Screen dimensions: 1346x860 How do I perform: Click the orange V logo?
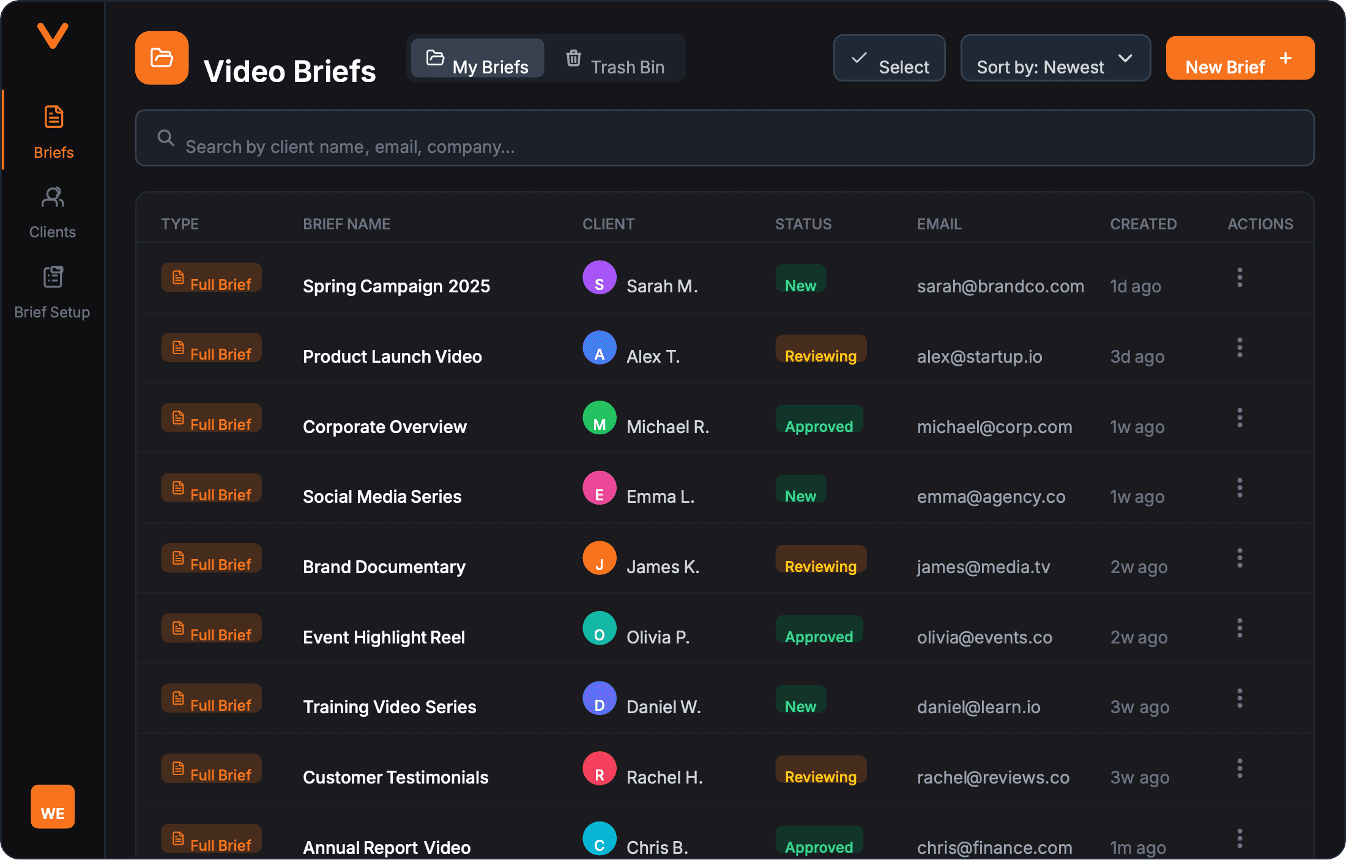53,35
